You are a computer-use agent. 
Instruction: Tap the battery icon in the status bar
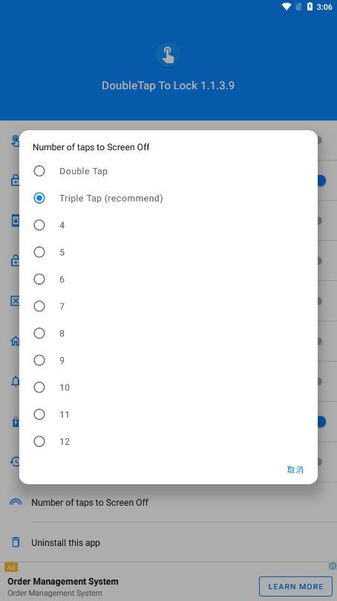pos(310,7)
